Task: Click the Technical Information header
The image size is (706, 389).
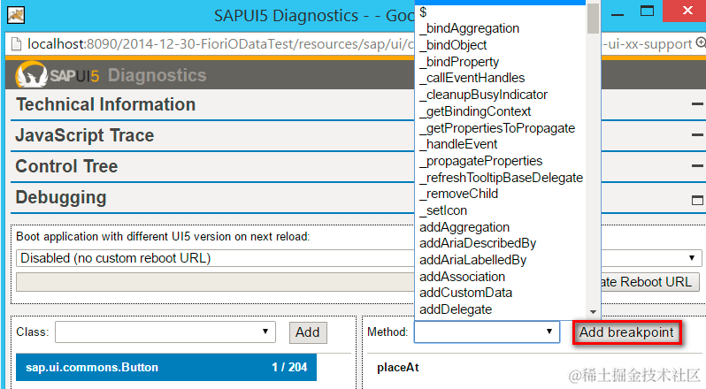Action: (105, 104)
